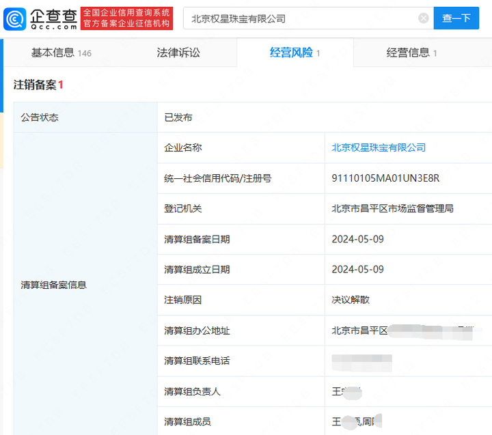Click the blurred 清算组联系电话 value
492x435 pixels.
tap(361, 363)
